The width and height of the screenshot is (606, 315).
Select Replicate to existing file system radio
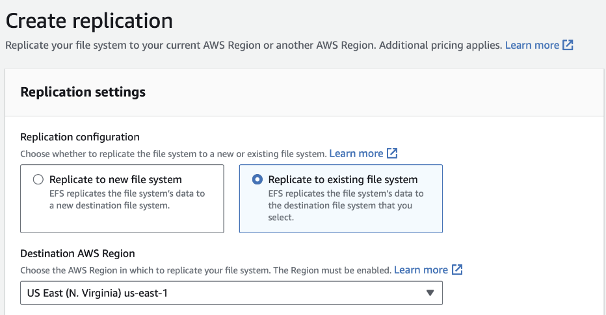click(x=257, y=179)
